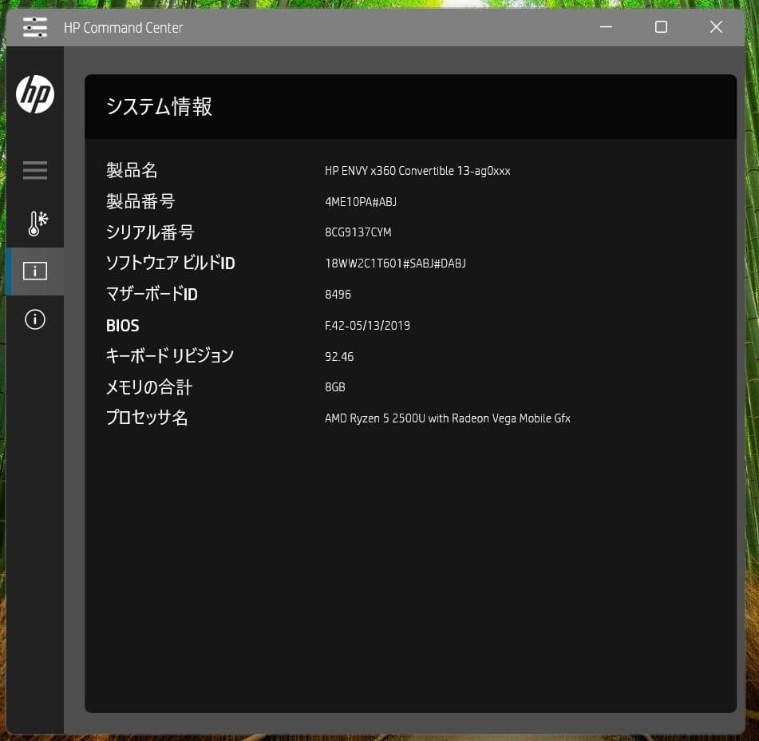Click the sliders icon in the title bar
This screenshot has width=759, height=741.
pyautogui.click(x=35, y=26)
